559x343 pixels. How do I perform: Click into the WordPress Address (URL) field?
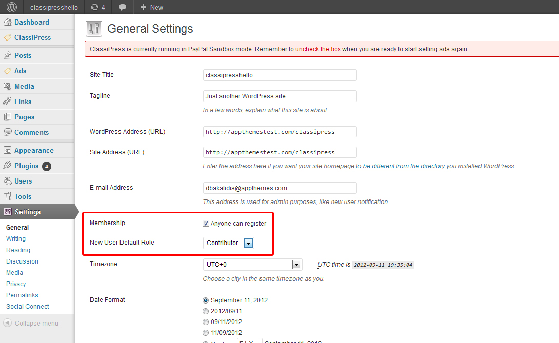(280, 132)
